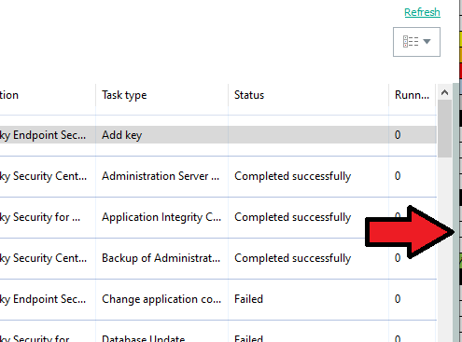Click Completed successfully status for Backup task
This screenshot has height=342, width=462.
click(x=293, y=258)
